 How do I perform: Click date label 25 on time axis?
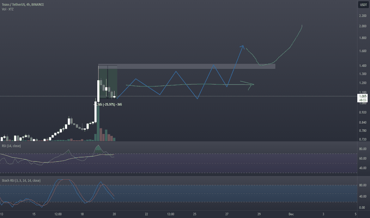click(195, 214)
